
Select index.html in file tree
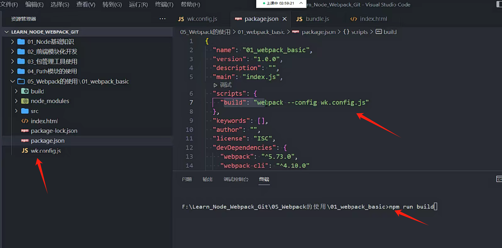click(x=44, y=121)
